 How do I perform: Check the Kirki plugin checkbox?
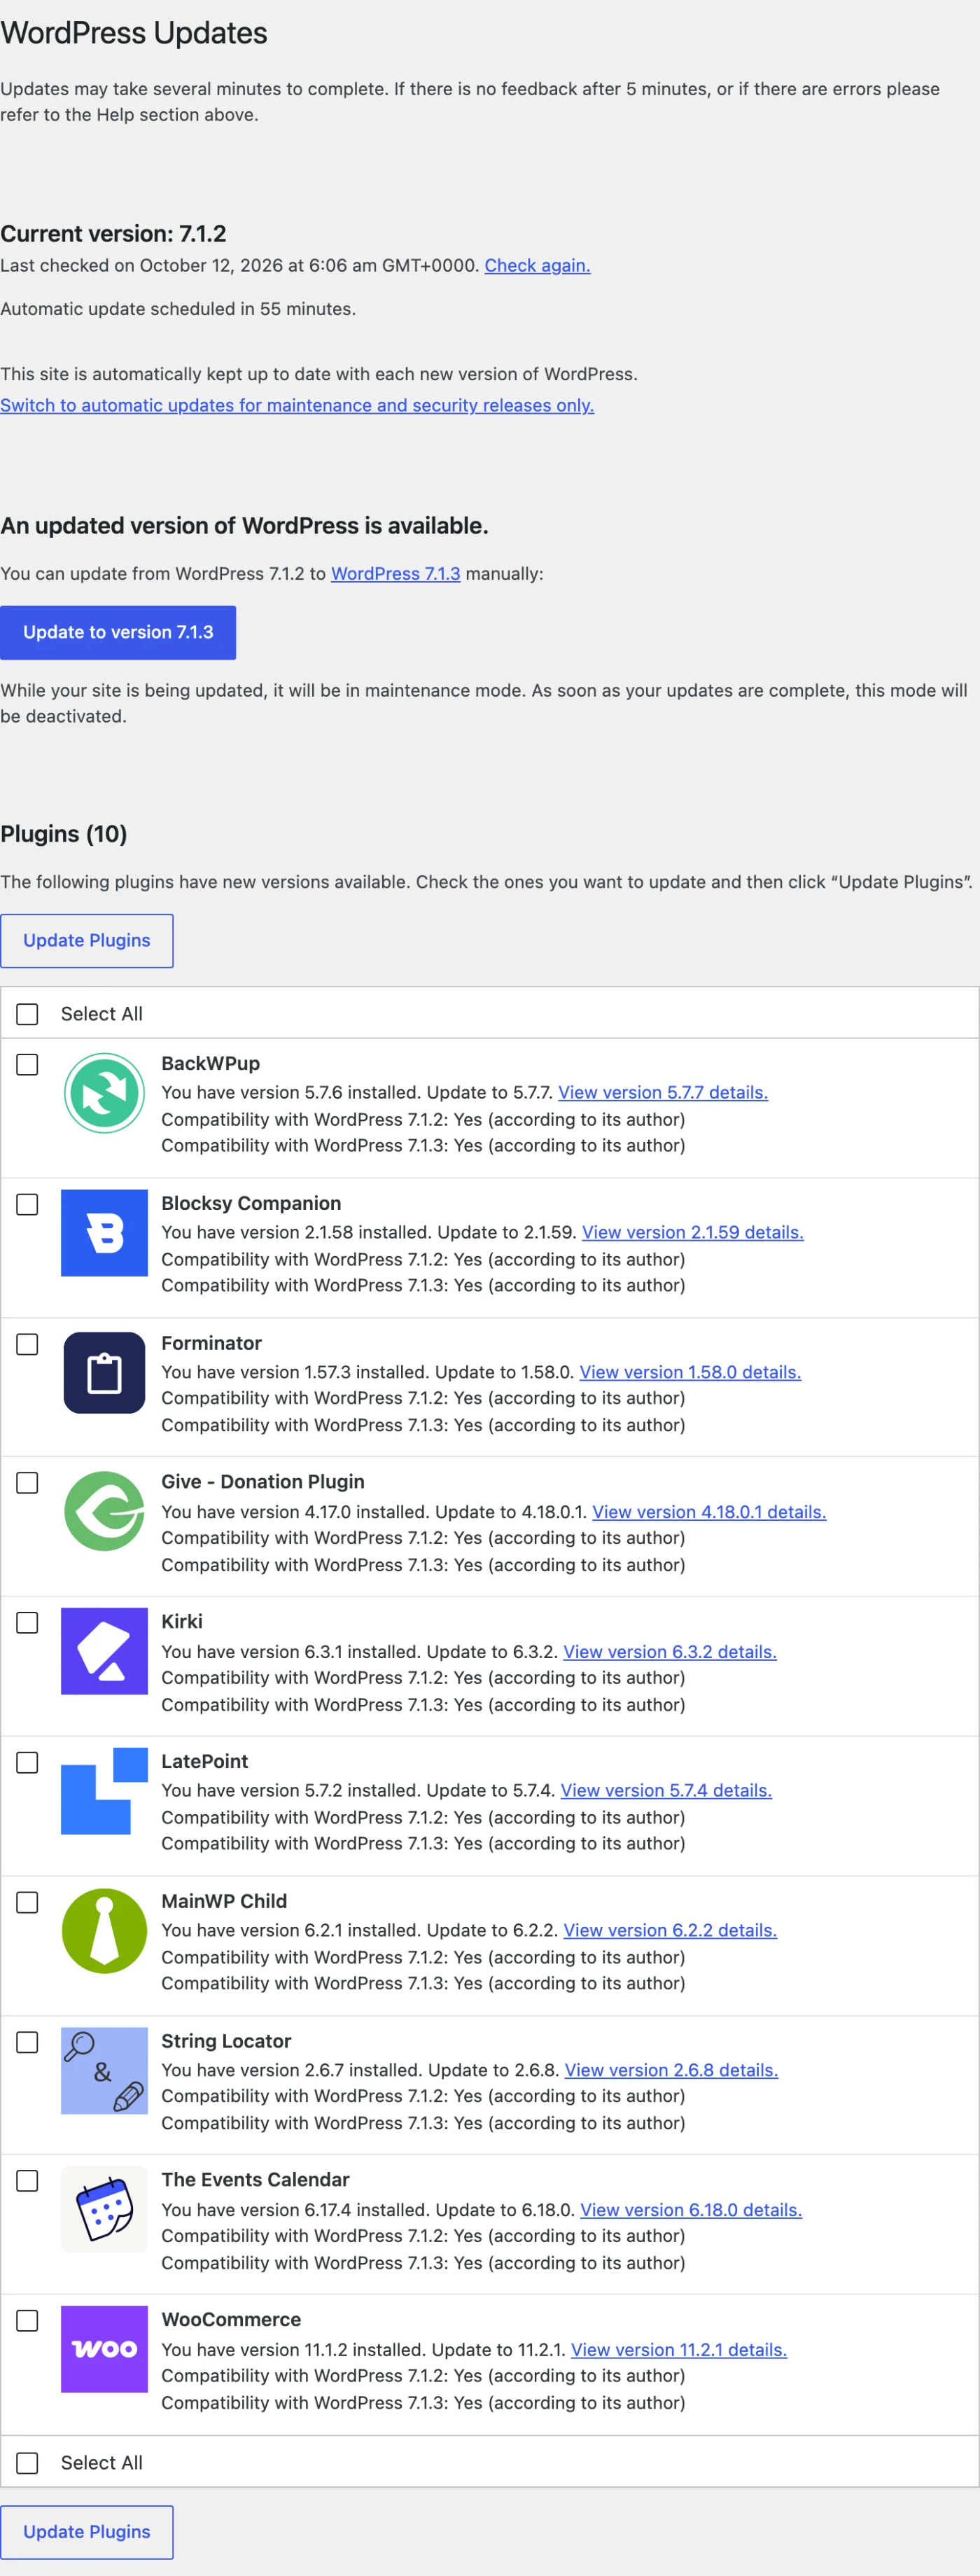[x=27, y=1622]
